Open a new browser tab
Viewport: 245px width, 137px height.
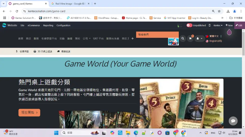click(x=95, y=4)
